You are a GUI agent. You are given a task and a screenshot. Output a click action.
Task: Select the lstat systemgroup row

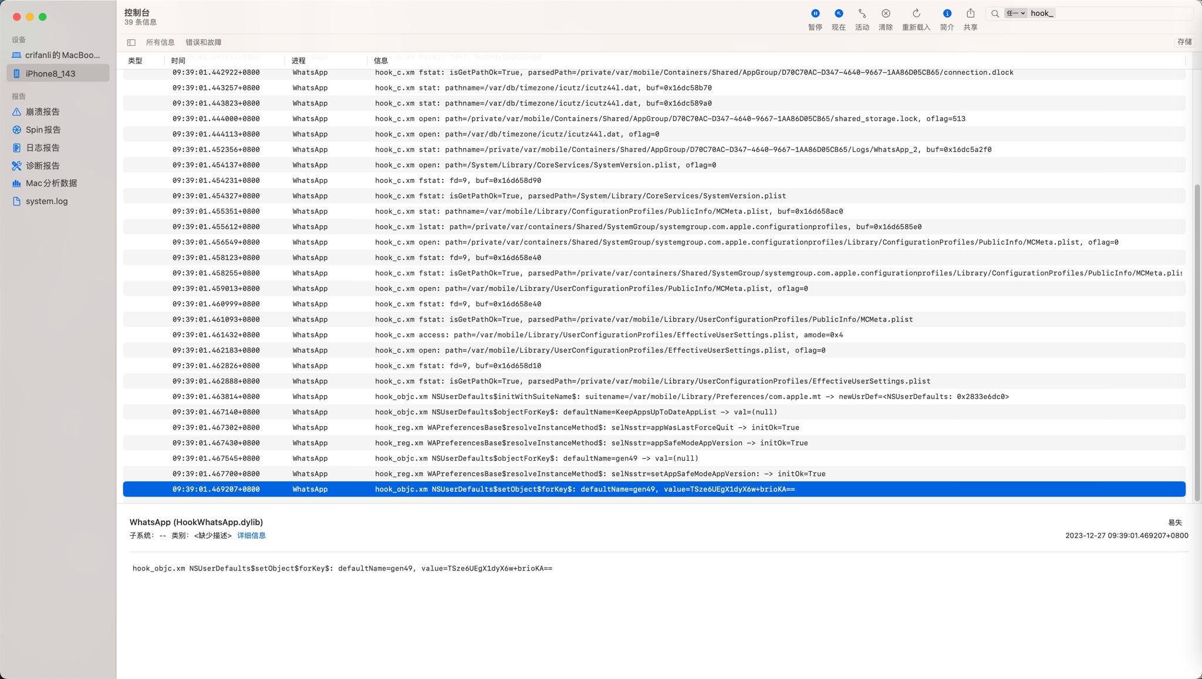click(x=654, y=227)
